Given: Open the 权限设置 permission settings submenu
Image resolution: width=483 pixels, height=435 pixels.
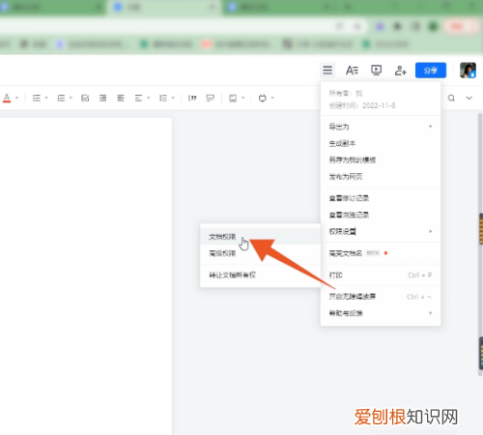Looking at the screenshot, I should (x=381, y=232).
